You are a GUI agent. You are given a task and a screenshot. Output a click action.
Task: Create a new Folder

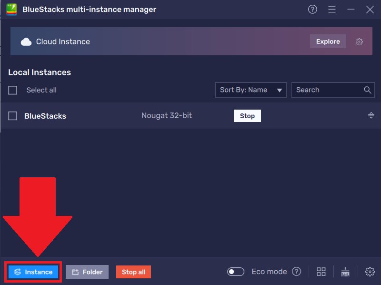[x=87, y=272]
